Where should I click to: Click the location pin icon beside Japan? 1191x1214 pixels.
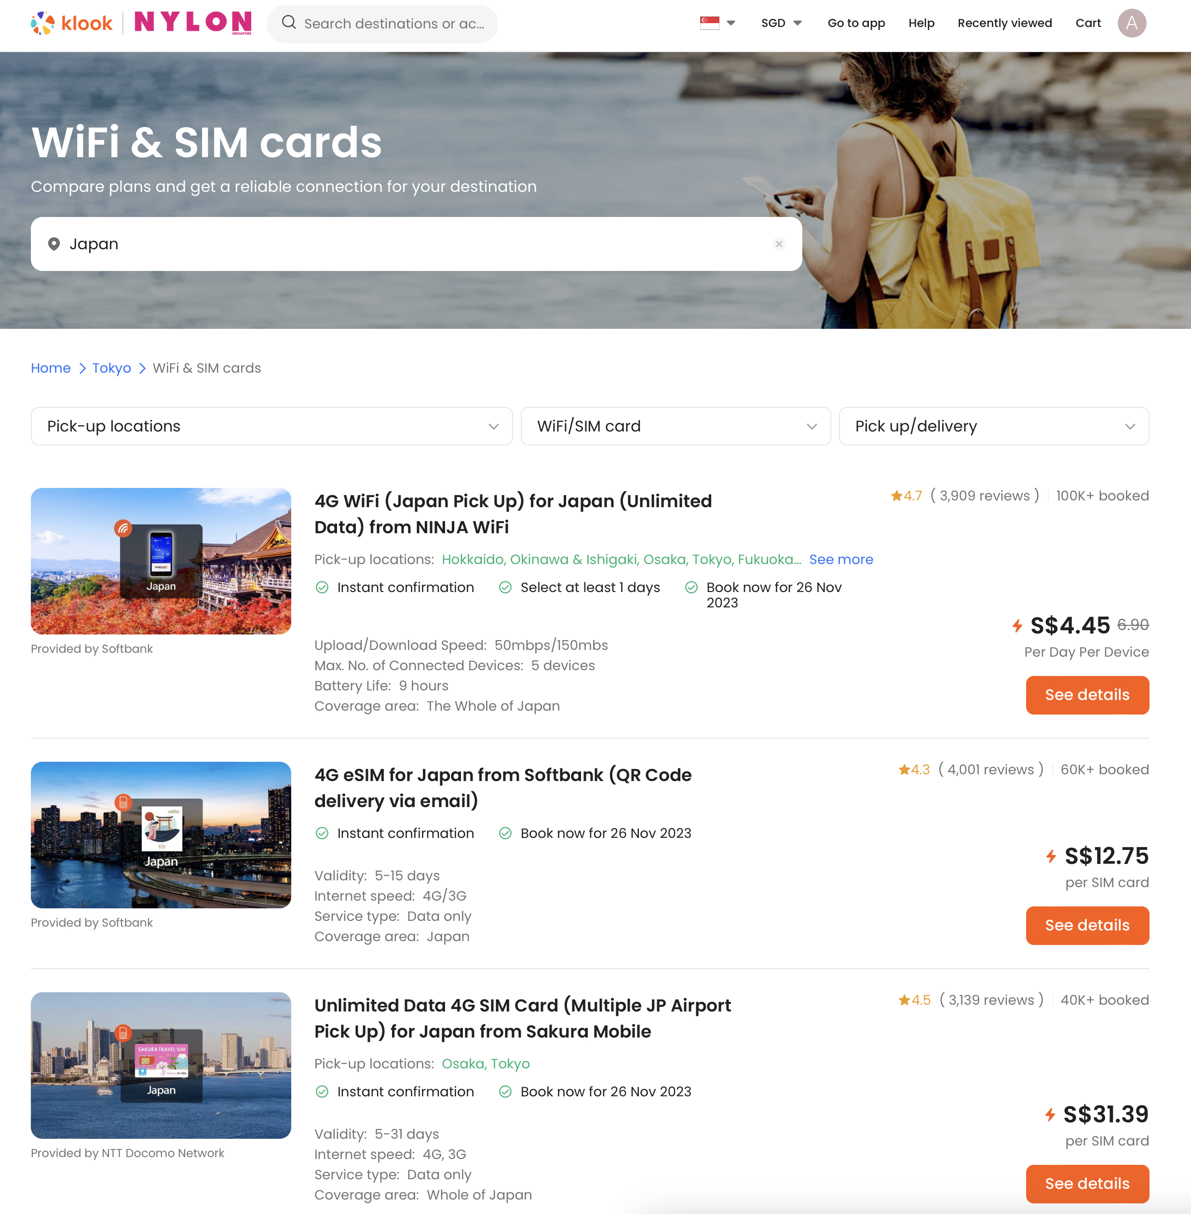tap(54, 244)
